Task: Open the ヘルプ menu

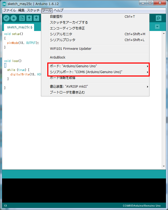Action: pyautogui.click(x=59, y=10)
